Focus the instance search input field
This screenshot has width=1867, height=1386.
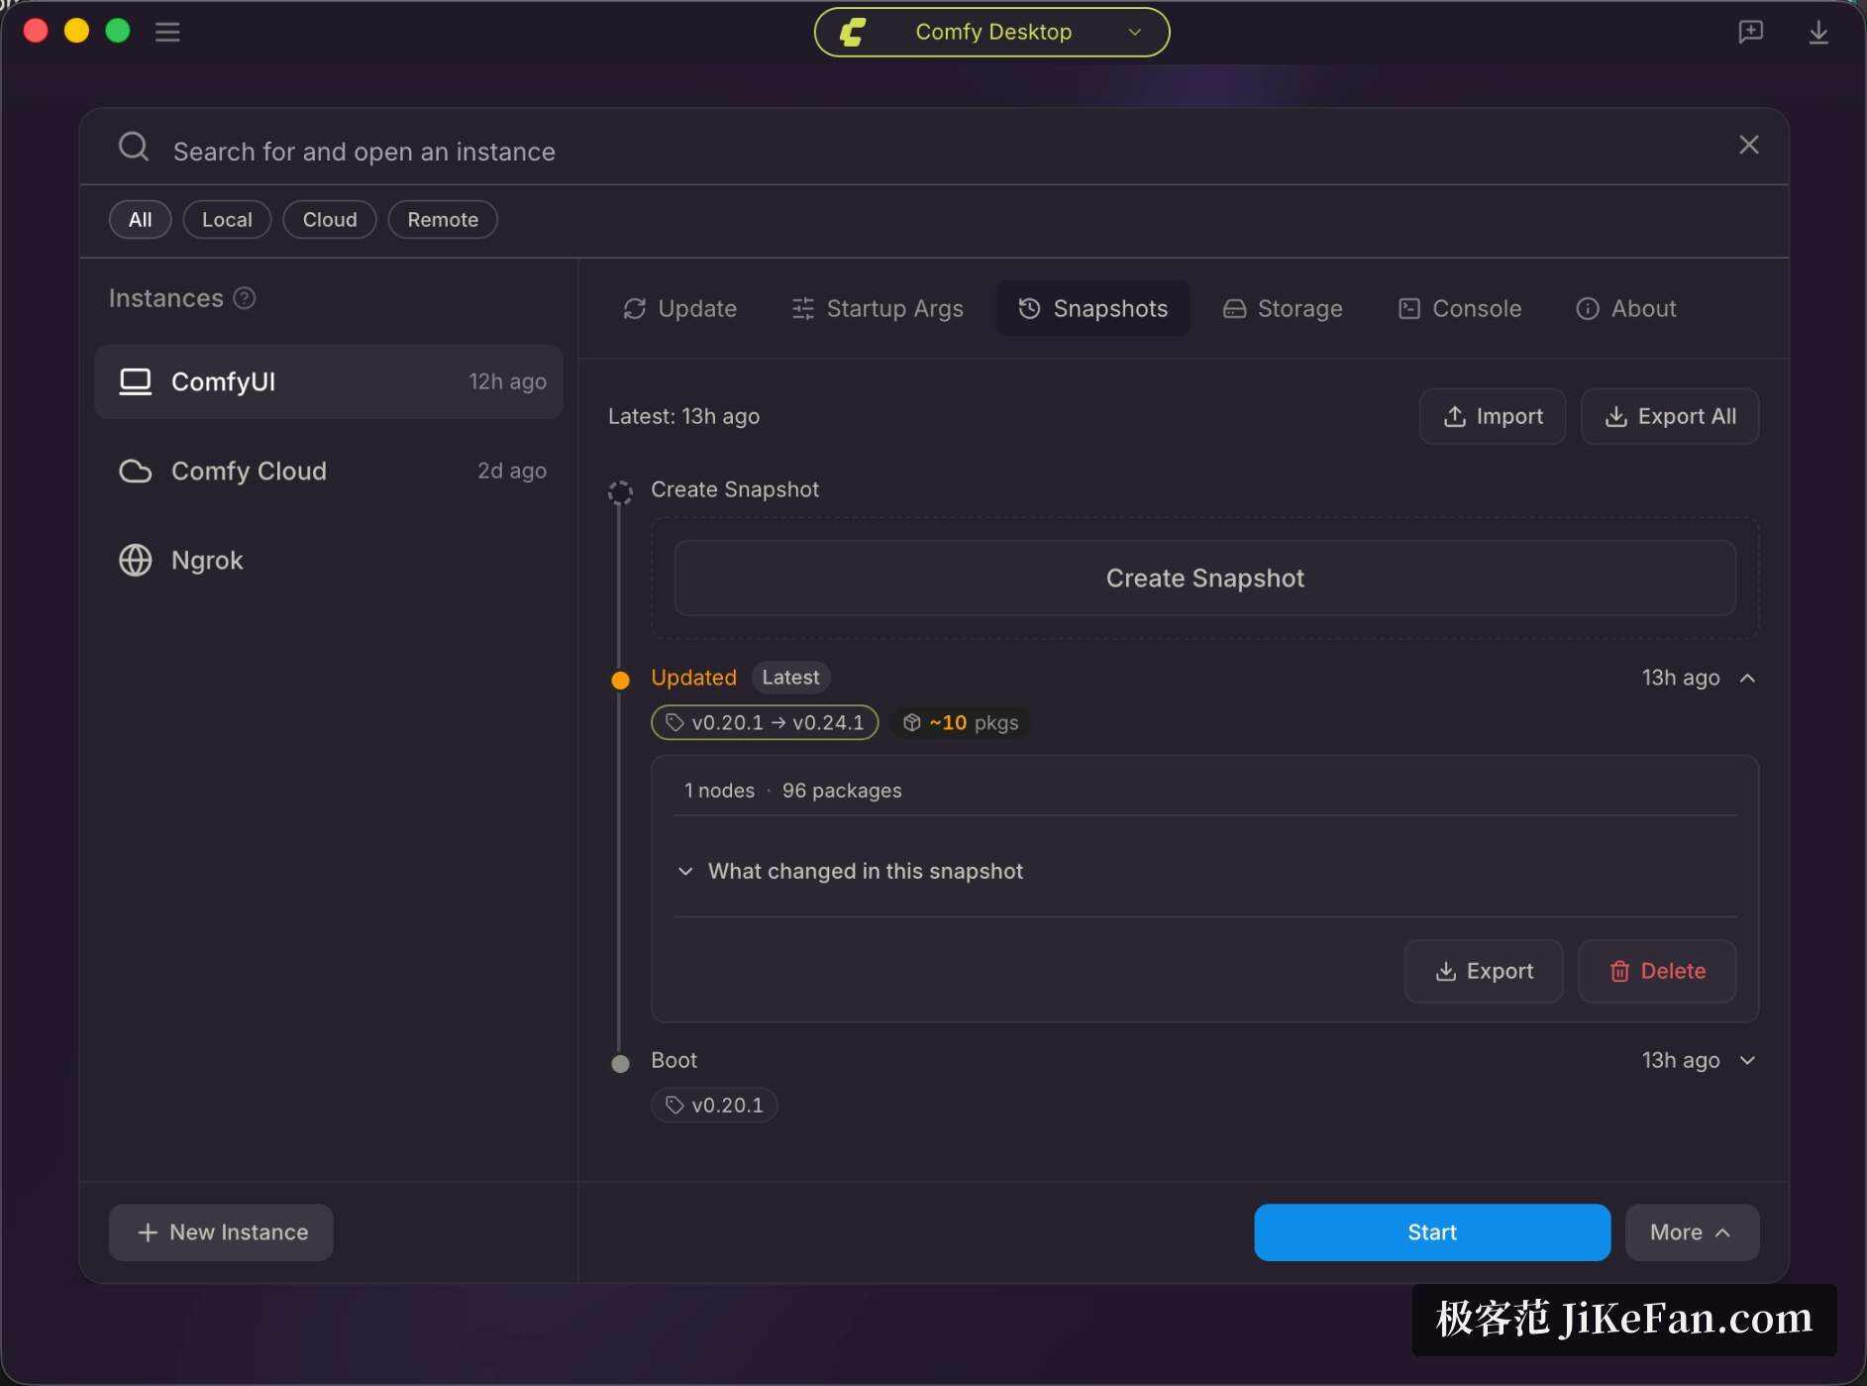click(x=941, y=151)
